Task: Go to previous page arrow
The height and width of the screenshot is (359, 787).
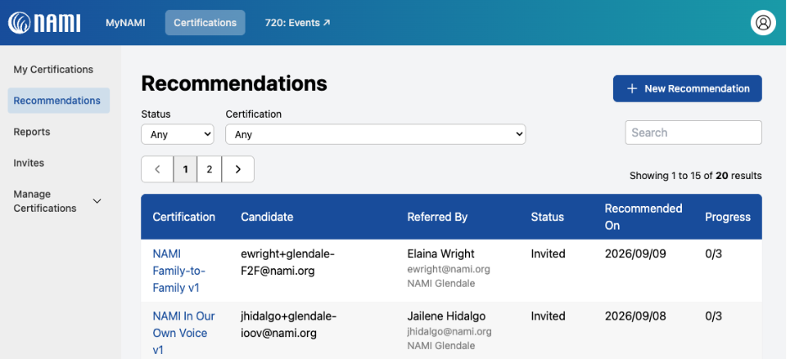Action: click(x=157, y=169)
